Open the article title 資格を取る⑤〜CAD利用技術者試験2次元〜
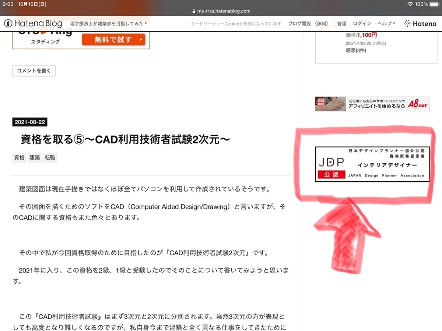442x331 pixels. (125, 140)
